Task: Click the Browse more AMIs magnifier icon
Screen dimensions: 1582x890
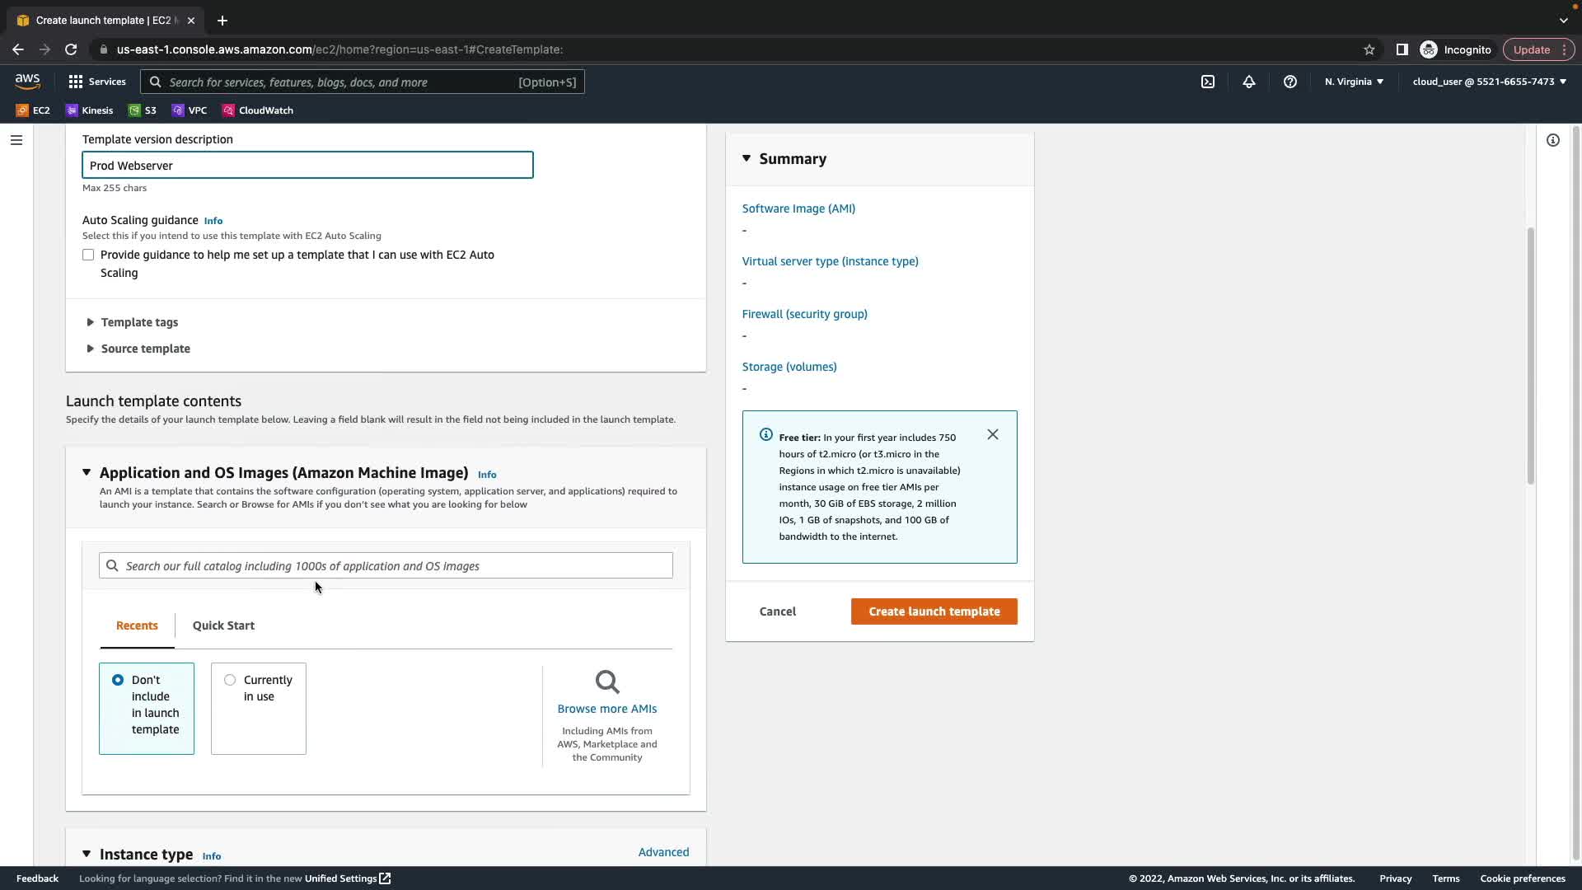Action: click(607, 682)
